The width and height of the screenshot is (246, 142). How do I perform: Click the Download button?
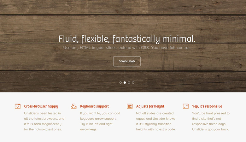(x=127, y=61)
